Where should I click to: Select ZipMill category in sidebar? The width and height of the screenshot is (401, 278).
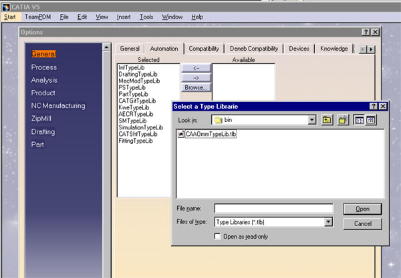(41, 119)
